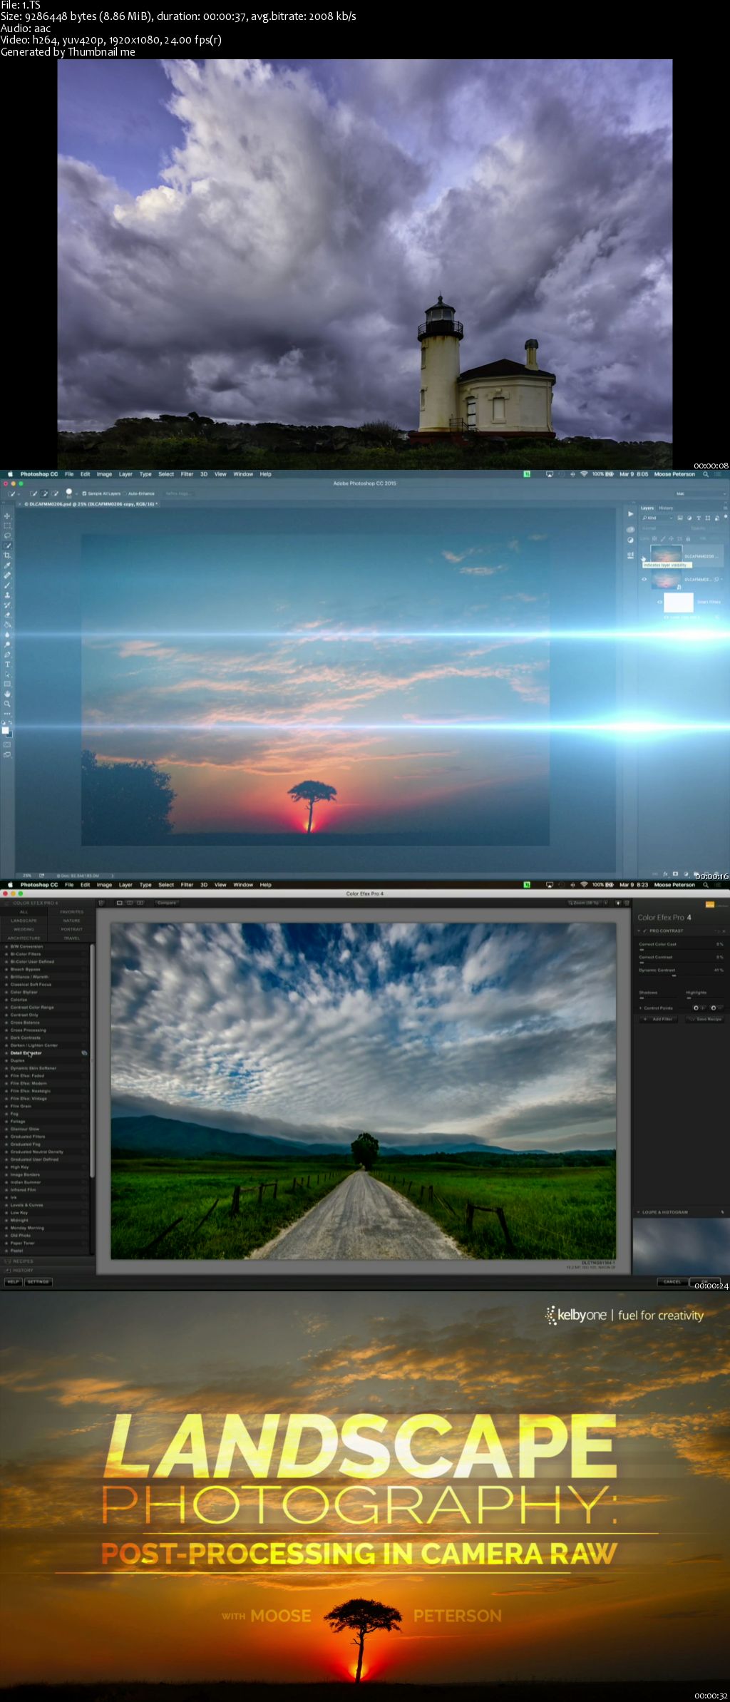This screenshot has height=1702, width=730.
Task: Click the DLCAFMM0206.psd document tab
Action: point(91,503)
